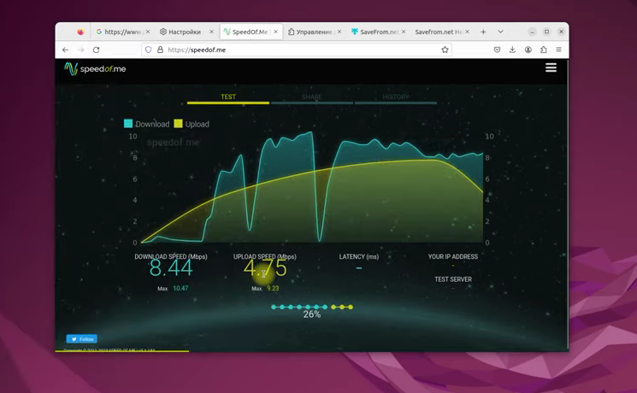This screenshot has width=637, height=393.
Task: Bookmark this page with star icon
Action: pos(445,50)
